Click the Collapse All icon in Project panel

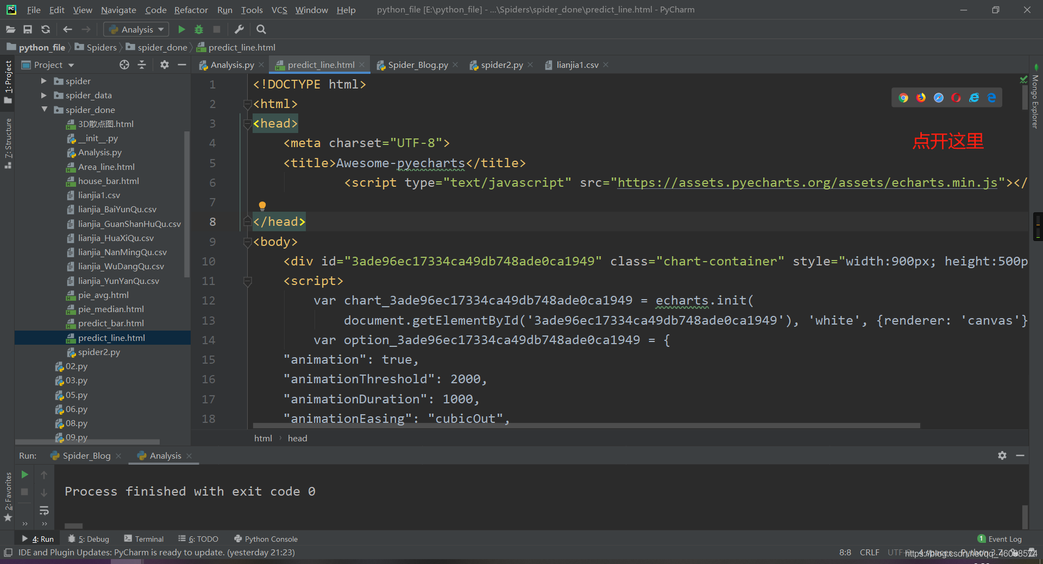(x=142, y=65)
